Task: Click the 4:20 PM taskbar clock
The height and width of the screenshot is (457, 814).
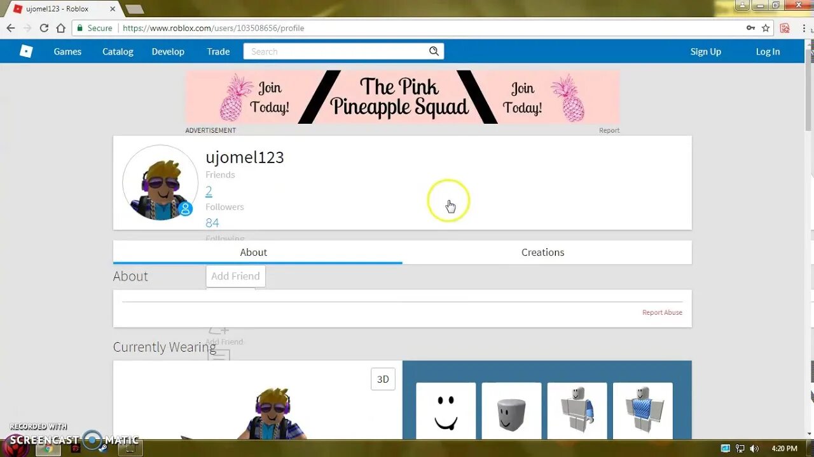Action: (784, 448)
